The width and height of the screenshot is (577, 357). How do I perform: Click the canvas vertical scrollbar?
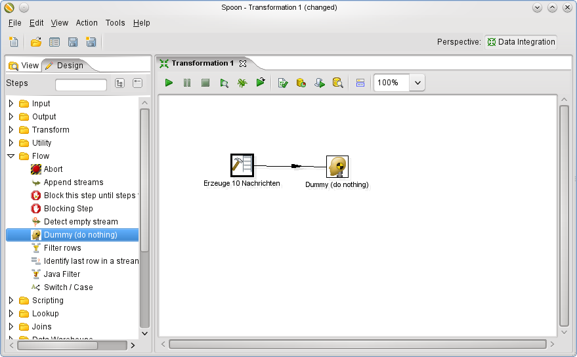(x=564, y=216)
